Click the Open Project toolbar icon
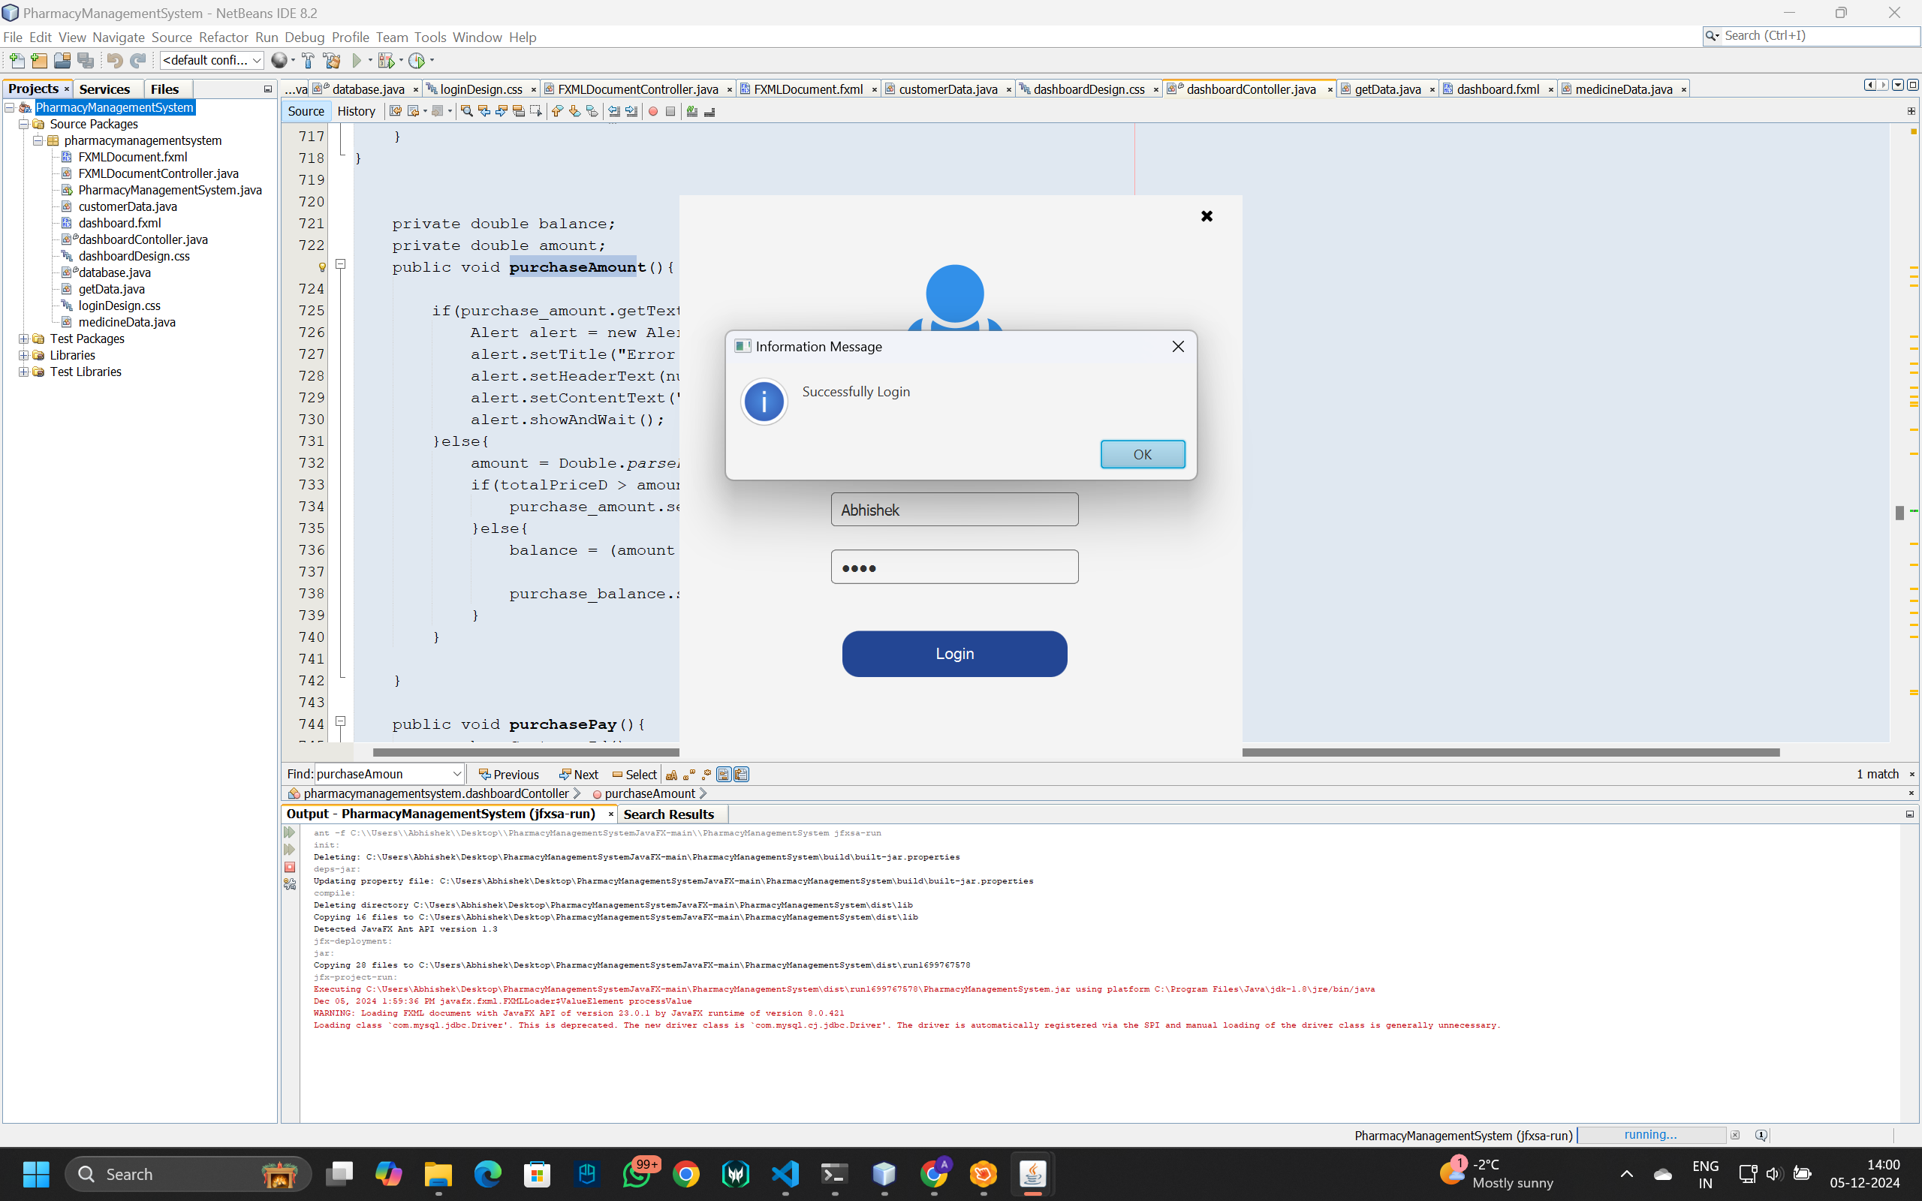The height and width of the screenshot is (1201, 1922). pyautogui.click(x=62, y=60)
